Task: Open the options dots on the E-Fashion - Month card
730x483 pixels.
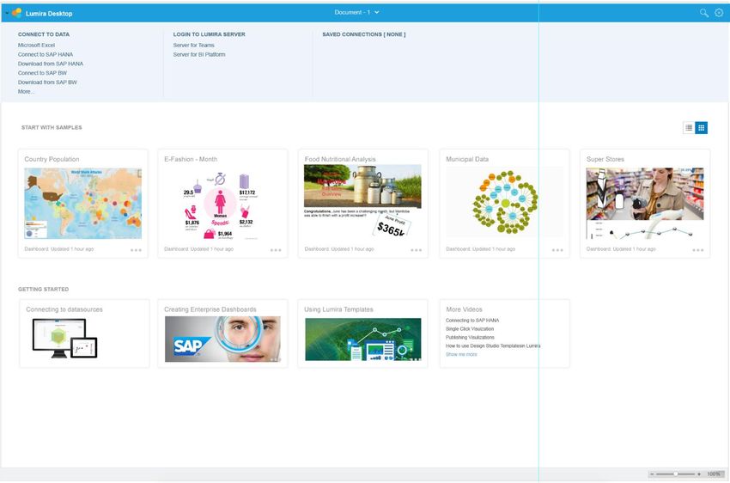Action: coord(276,250)
